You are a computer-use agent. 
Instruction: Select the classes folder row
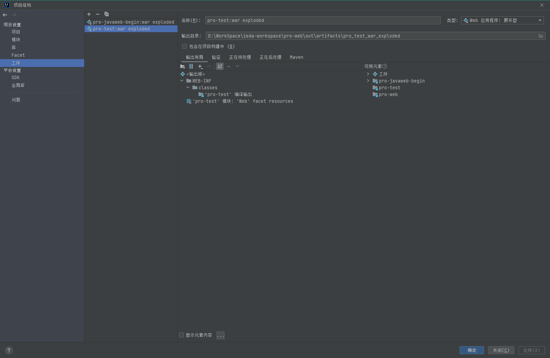tap(205, 88)
